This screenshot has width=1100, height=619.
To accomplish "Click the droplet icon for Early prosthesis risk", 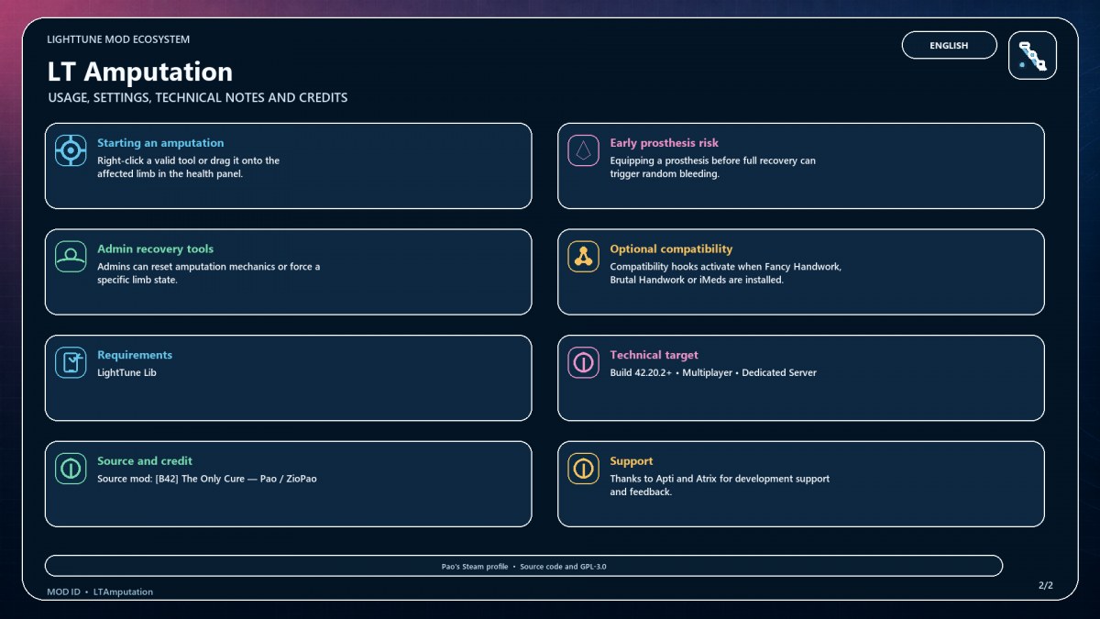I will click(x=583, y=150).
